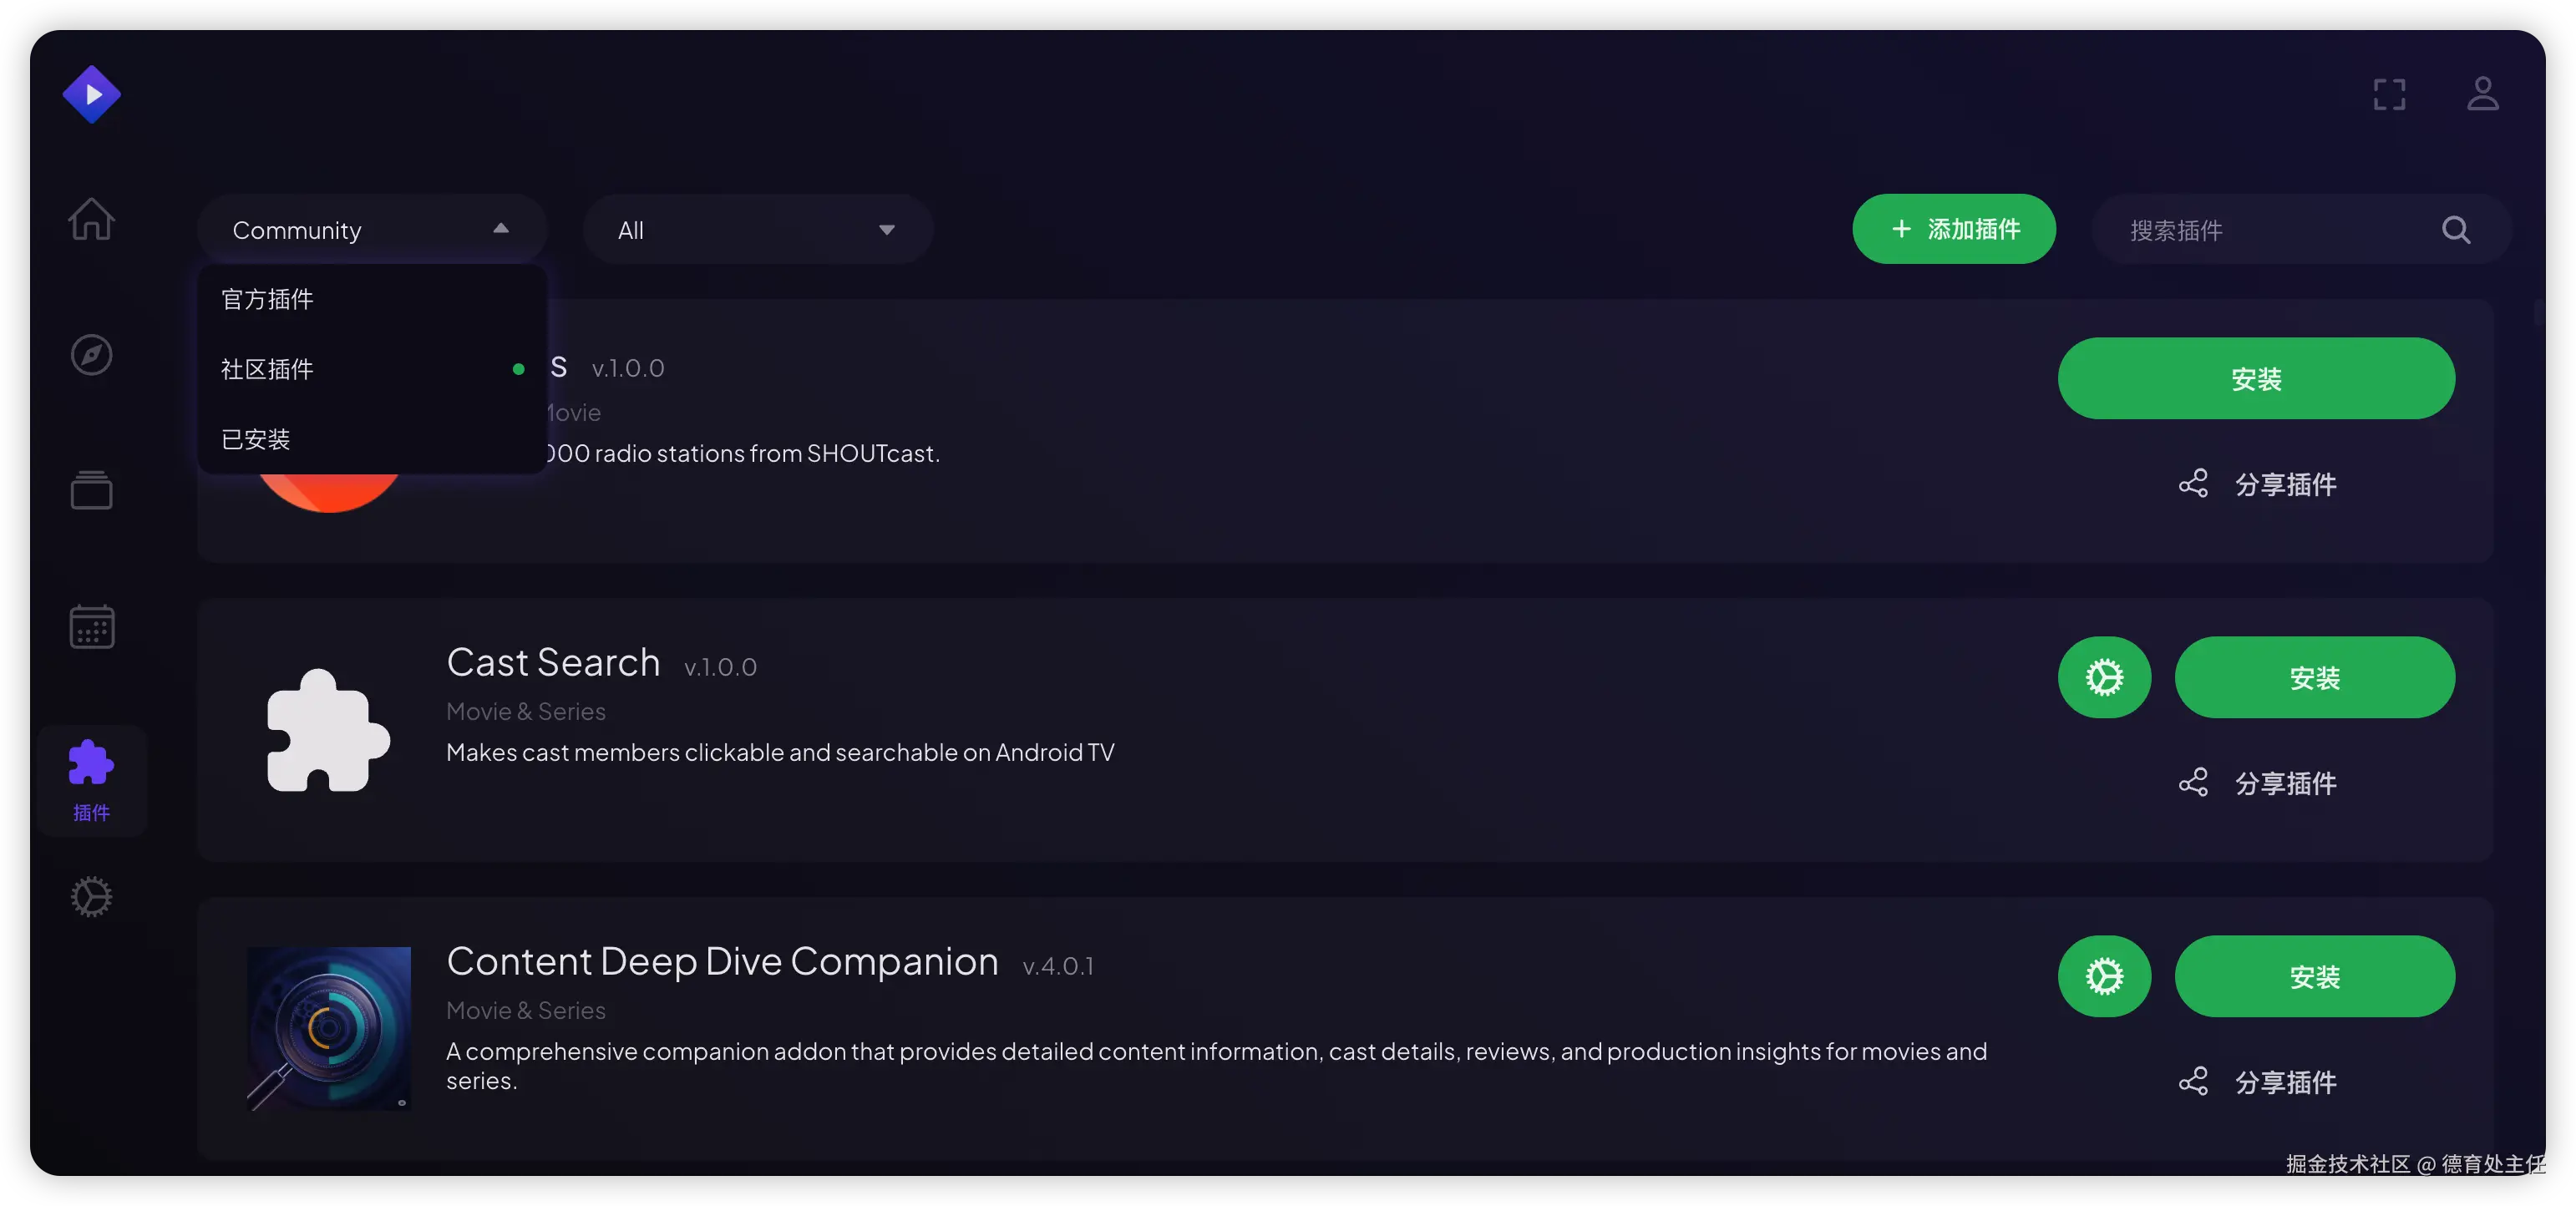Open the Library icon in sidebar

pyautogui.click(x=91, y=489)
